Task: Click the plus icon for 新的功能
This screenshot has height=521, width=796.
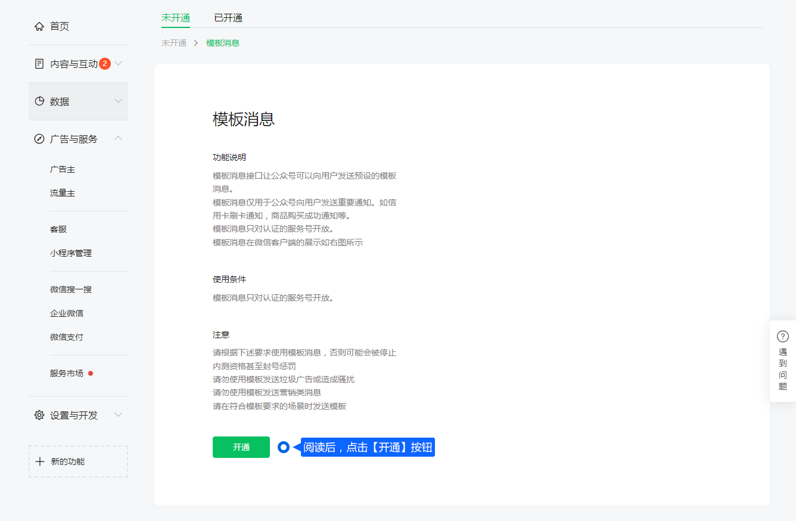Action: click(x=40, y=461)
